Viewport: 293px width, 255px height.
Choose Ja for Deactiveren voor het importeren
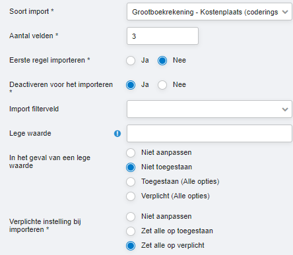(x=131, y=85)
